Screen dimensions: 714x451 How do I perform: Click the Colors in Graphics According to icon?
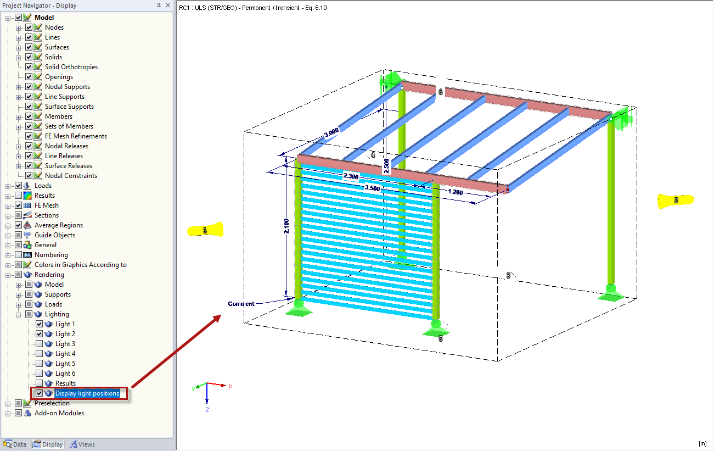pos(27,265)
